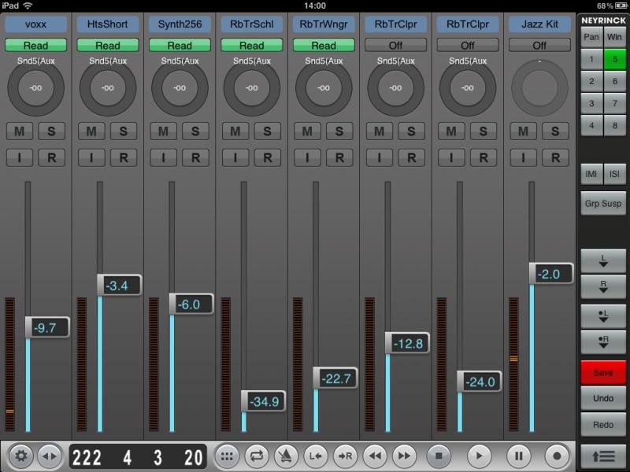
Task: Click the loop playback icon
Action: point(257,456)
